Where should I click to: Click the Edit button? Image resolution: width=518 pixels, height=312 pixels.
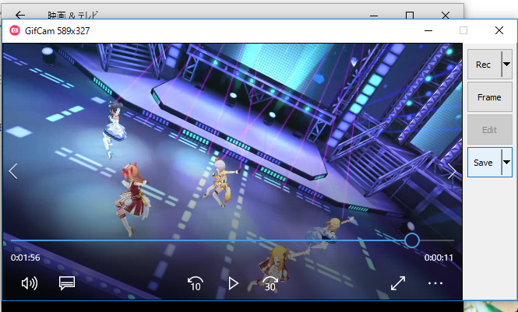[490, 130]
